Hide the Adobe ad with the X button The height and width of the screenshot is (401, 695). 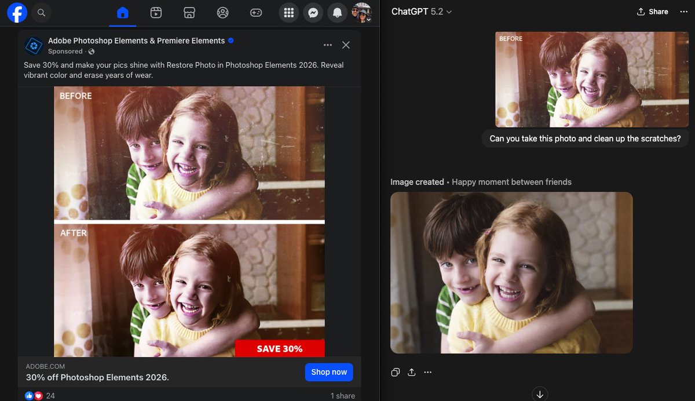coord(346,45)
